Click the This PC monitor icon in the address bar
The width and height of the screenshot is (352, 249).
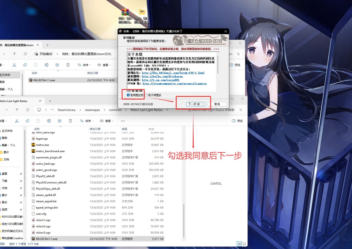click(39, 110)
